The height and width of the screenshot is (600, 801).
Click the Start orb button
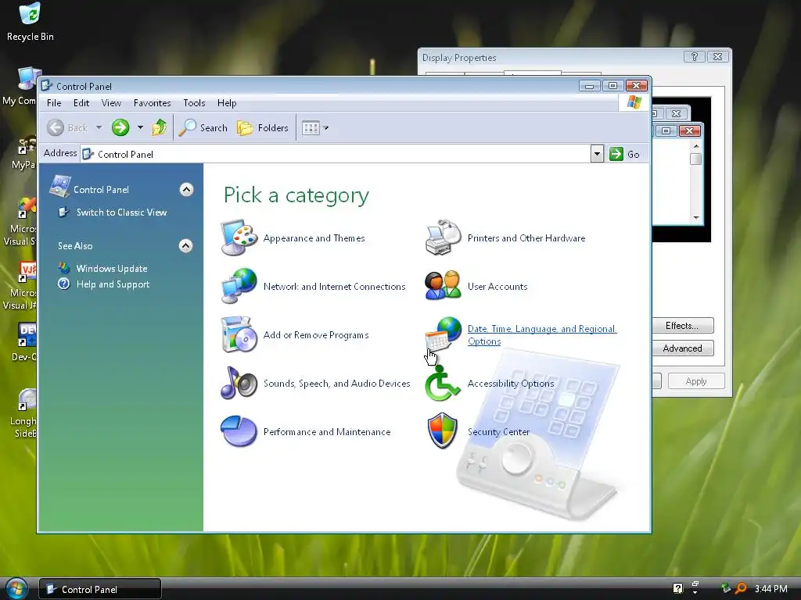coord(16,589)
